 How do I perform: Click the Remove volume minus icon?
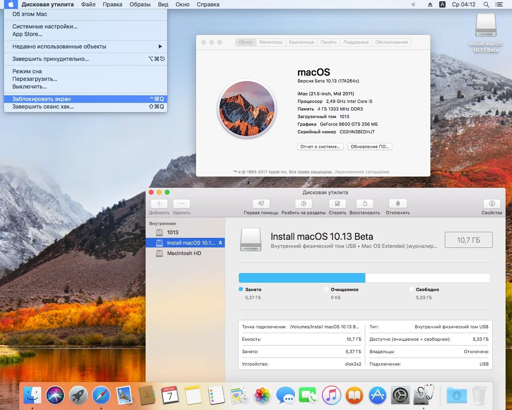tap(182, 203)
